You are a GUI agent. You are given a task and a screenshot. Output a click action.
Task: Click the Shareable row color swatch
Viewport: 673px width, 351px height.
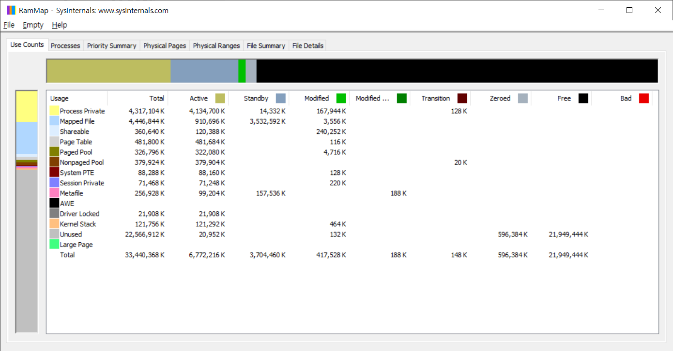(x=54, y=132)
